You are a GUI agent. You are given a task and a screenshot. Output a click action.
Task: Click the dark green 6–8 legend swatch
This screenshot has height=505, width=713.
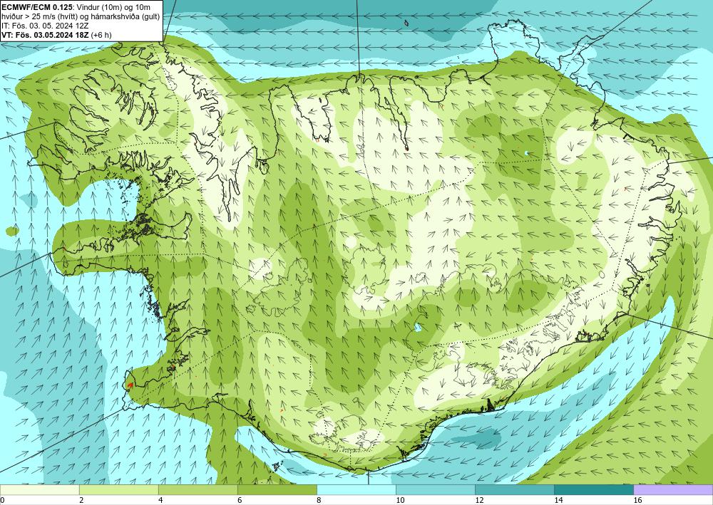(x=277, y=489)
